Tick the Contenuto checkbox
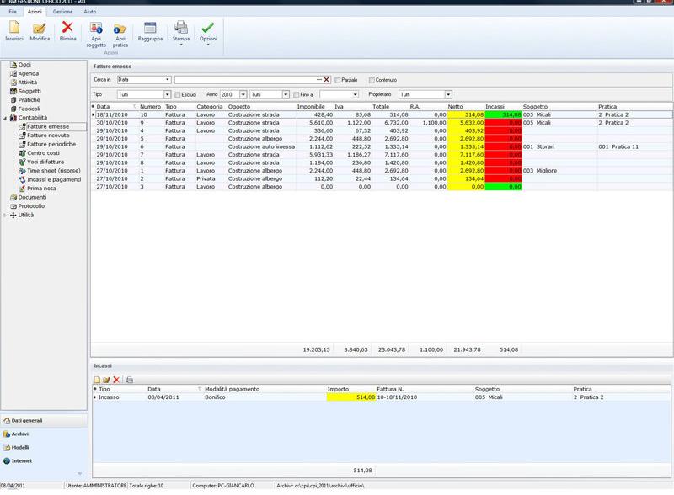Viewport: 674px width, 495px height. (x=372, y=79)
